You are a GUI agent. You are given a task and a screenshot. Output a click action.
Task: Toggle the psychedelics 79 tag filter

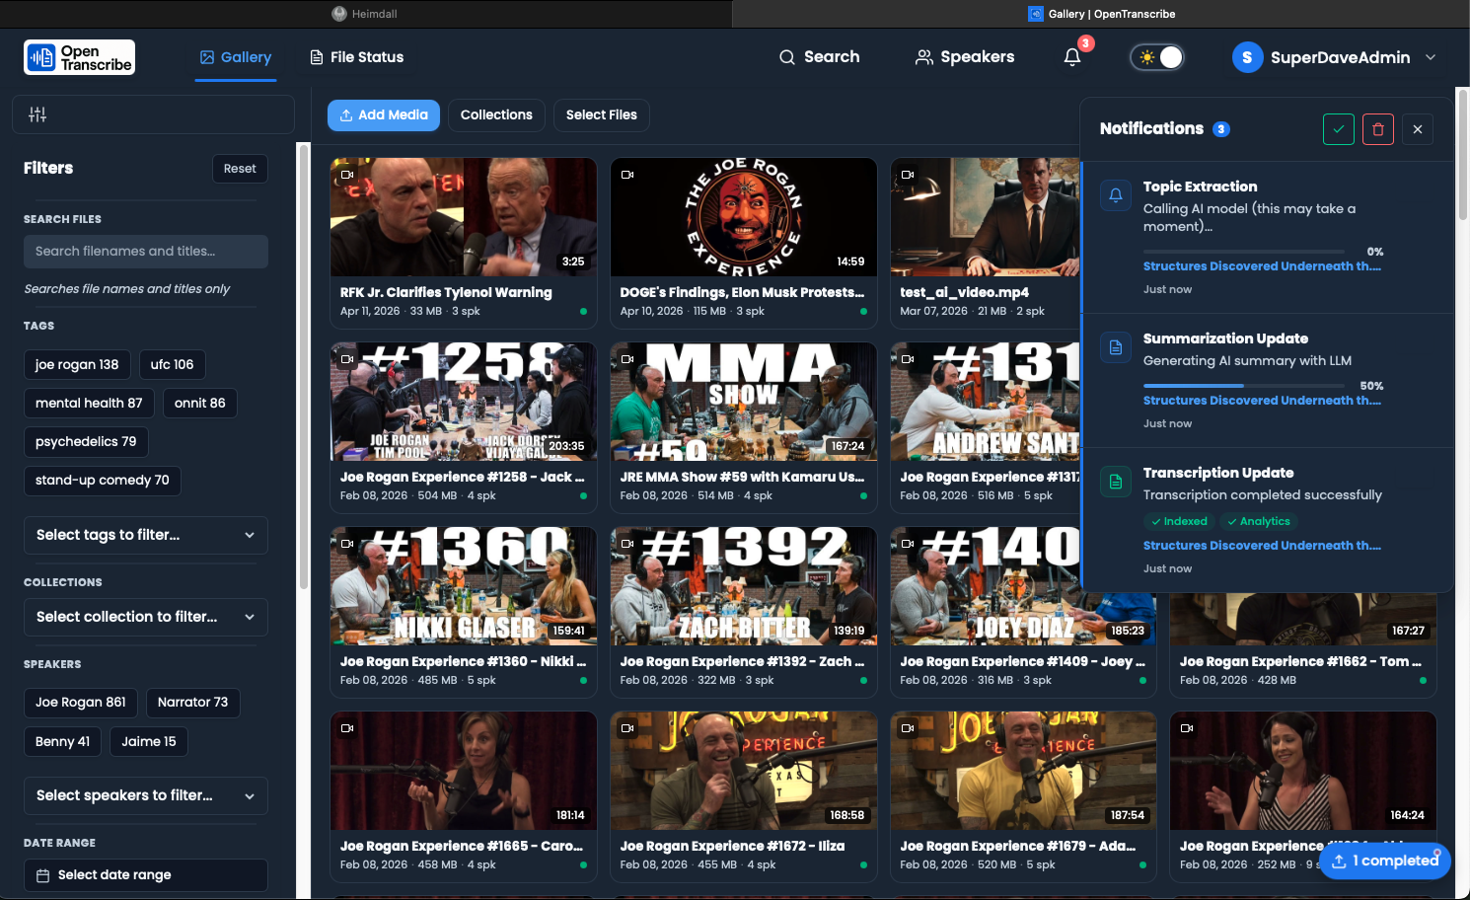[86, 441]
